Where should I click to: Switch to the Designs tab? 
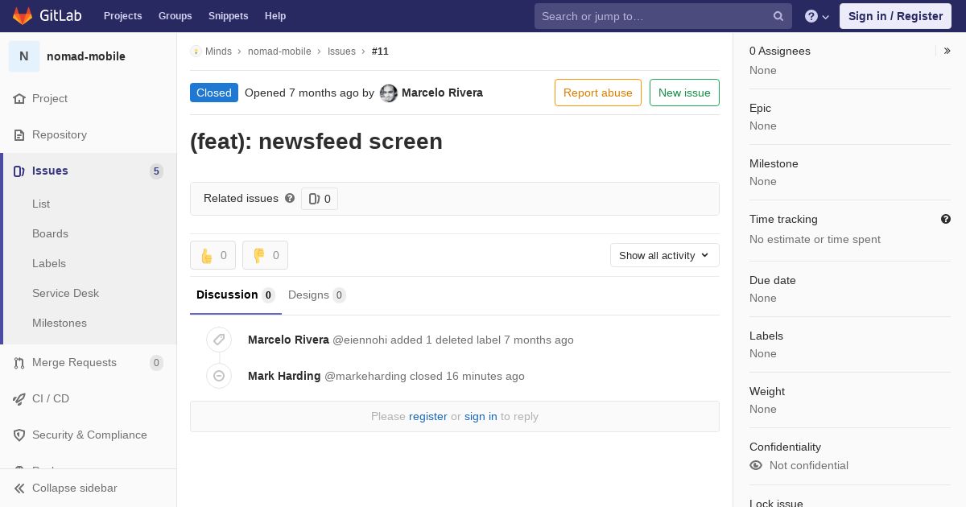(x=317, y=295)
